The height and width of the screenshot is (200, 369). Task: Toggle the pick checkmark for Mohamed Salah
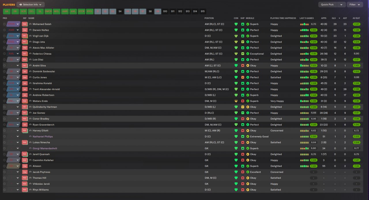[4, 24]
